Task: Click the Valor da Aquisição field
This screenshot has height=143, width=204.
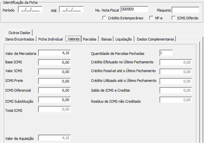Action: (55, 138)
